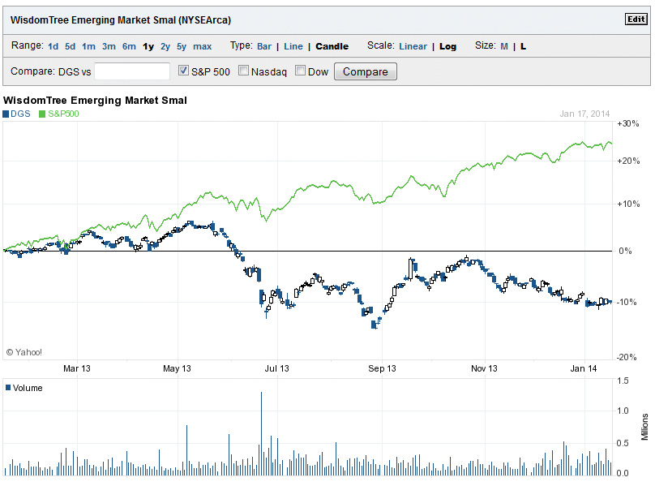Set range to 1d
Viewport: 655px width, 486px height.
53,46
